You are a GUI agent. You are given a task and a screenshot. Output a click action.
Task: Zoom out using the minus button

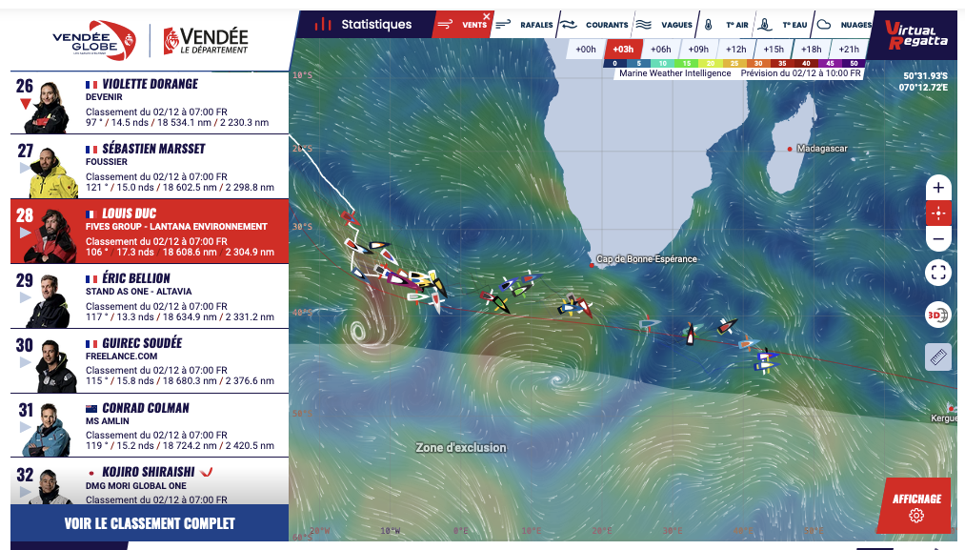coord(938,239)
